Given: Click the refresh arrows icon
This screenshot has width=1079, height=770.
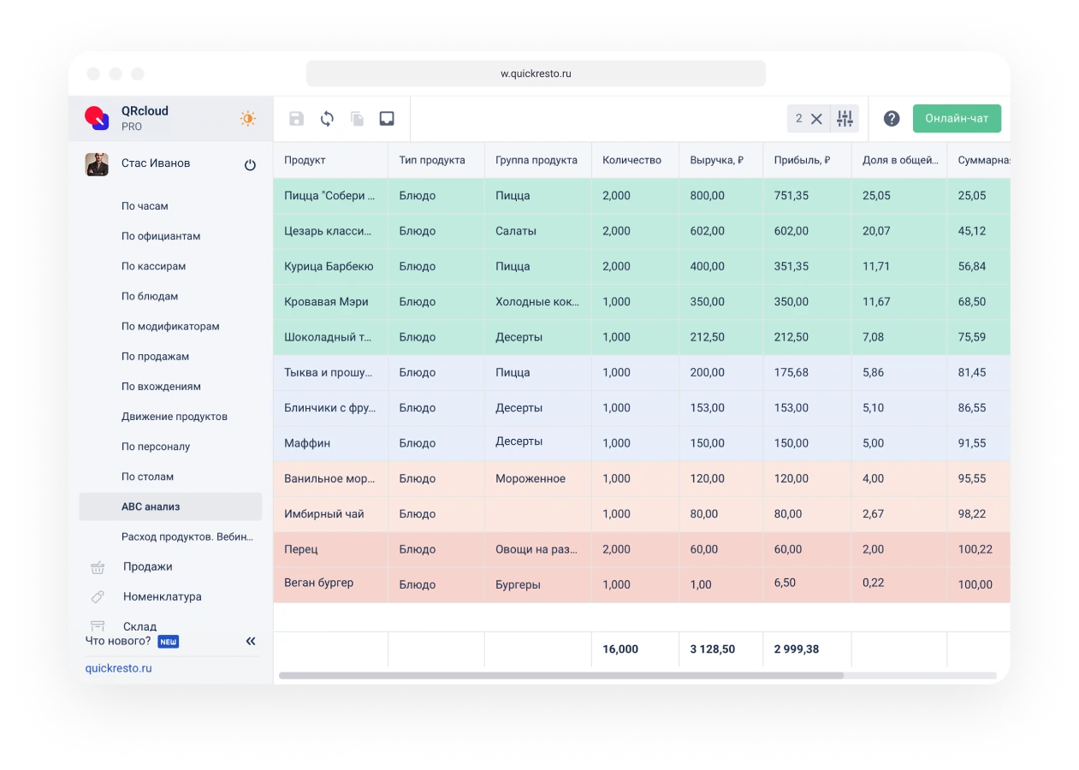Looking at the screenshot, I should [327, 119].
